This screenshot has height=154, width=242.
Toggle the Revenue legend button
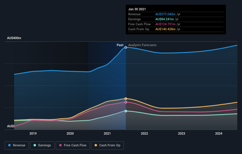coord(17,145)
